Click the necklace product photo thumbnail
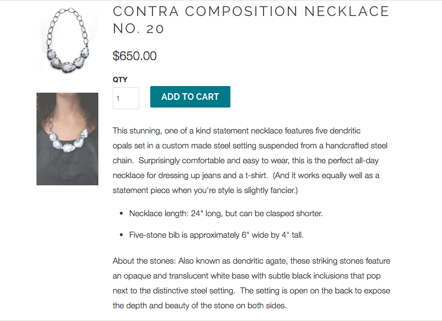The image size is (442, 321). [x=67, y=42]
